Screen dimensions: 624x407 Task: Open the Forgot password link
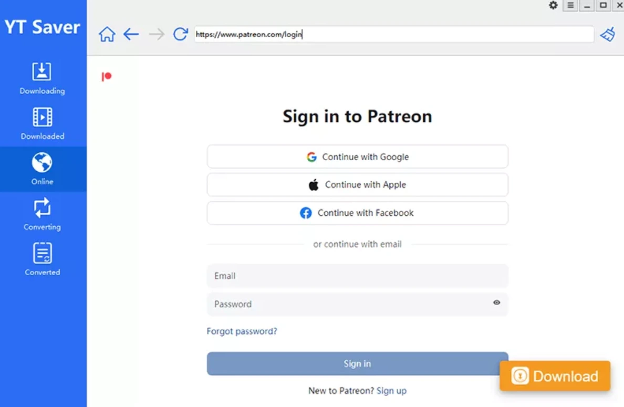(242, 331)
